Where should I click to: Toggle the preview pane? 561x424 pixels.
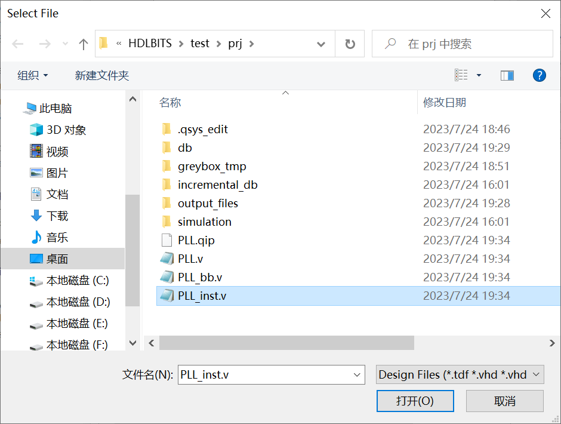tap(507, 75)
